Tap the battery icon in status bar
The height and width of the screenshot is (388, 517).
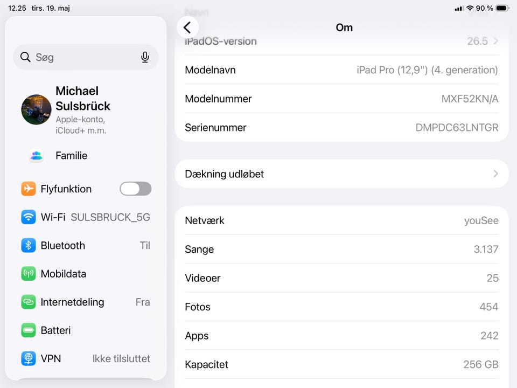click(x=502, y=8)
